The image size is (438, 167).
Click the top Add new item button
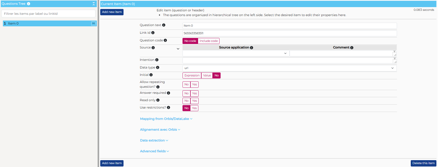point(112,12)
